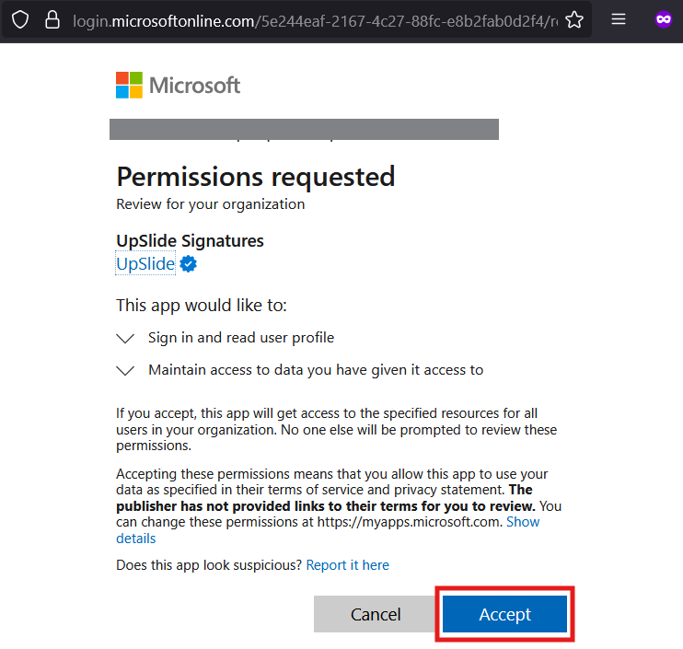Open the Firefox hamburger menu

(618, 19)
